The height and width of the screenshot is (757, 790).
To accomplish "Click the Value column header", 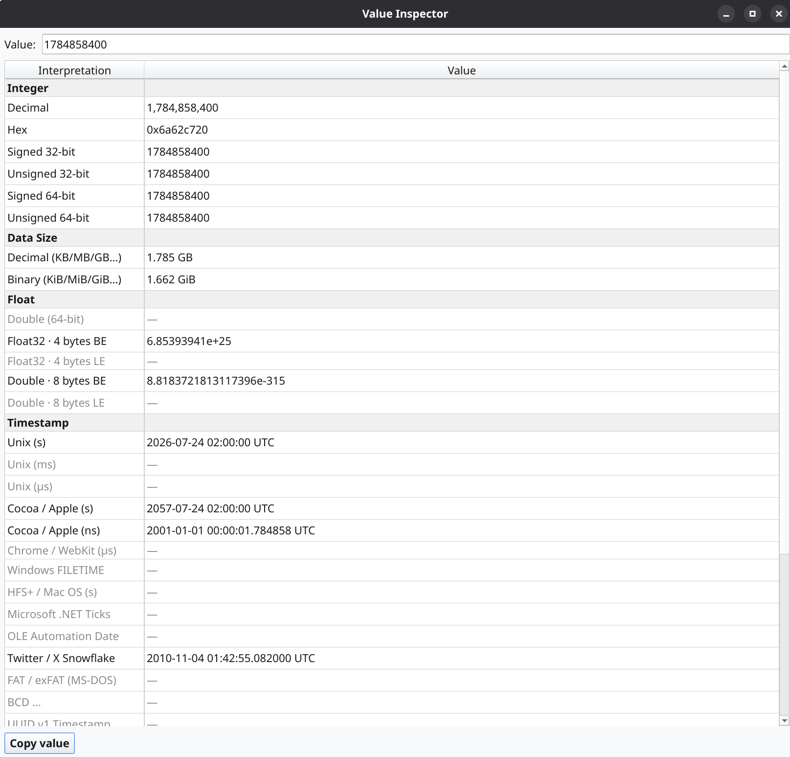I will (x=461, y=70).
